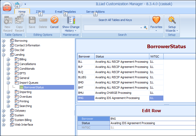Screen dimensions: 196x136
Task: Cancel editing with the orange cancel icon
Action: click(x=54, y=20)
